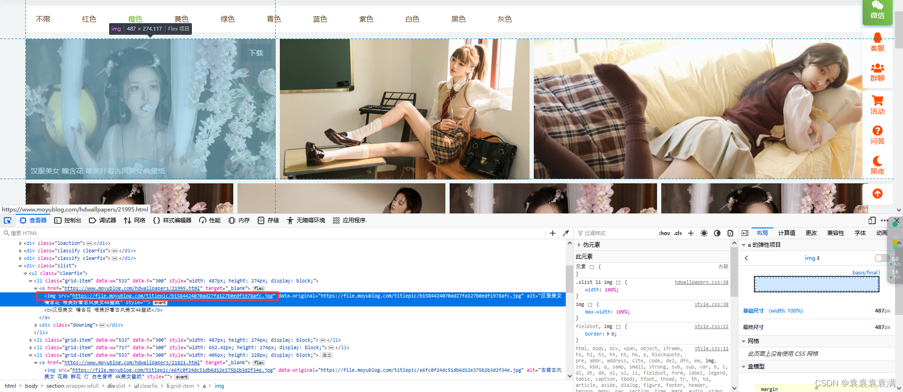903x392 pixels.
Task: Open 客服 customer service icon
Action: (878, 43)
